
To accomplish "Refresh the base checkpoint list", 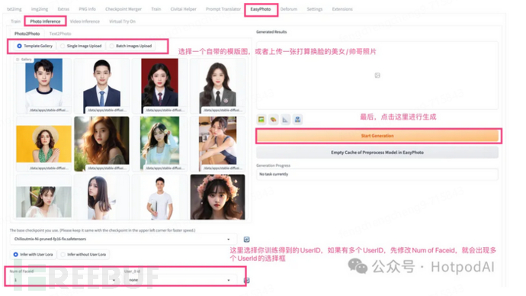I will (246, 240).
